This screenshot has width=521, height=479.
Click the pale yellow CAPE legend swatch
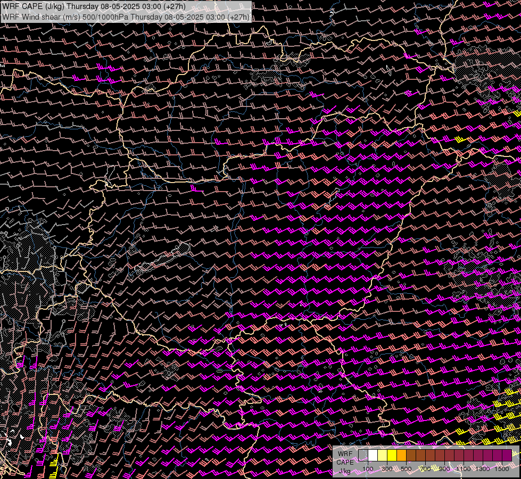click(382, 456)
